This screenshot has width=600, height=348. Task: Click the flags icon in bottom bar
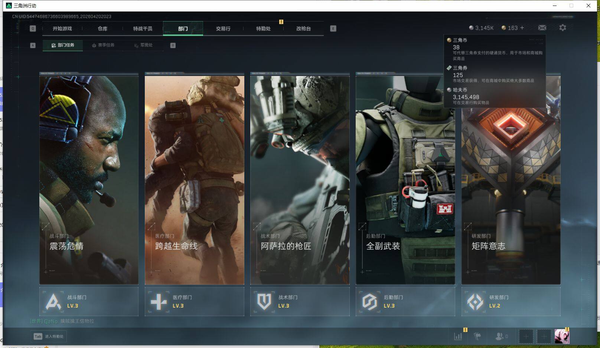477,336
